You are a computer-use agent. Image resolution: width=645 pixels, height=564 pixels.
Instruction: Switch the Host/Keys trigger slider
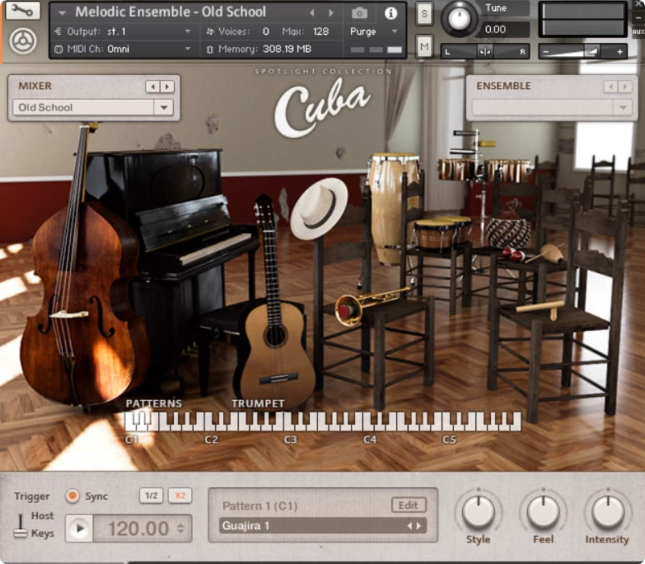[20, 526]
